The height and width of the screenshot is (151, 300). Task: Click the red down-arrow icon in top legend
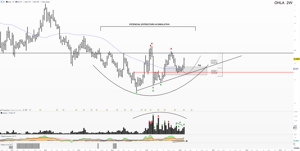point(4,2)
